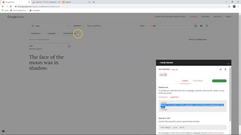This screenshot has height=135, width=241.
Task: Open the About nav item
Action: pyautogui.click(x=229, y=16)
